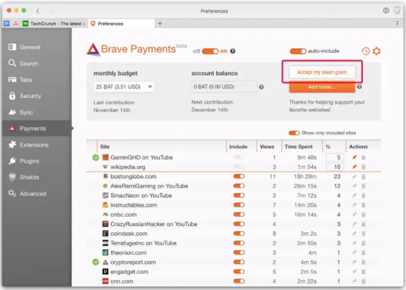
Task: Switch to the TechCrunch tab
Action: pos(54,24)
